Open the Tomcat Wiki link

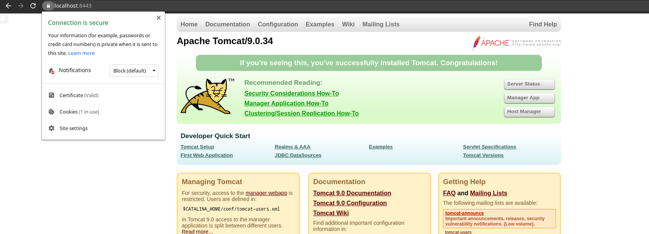click(331, 213)
